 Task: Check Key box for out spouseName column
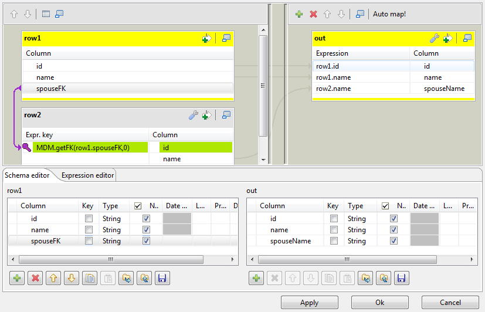[x=334, y=241]
